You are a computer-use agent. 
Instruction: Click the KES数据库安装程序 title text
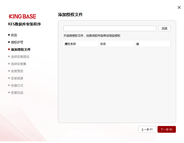point(24,24)
